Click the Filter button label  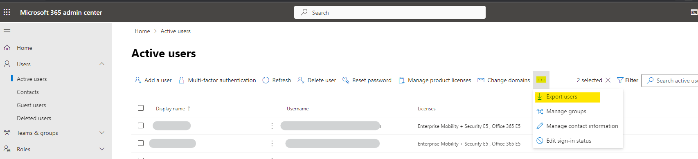pyautogui.click(x=631, y=80)
